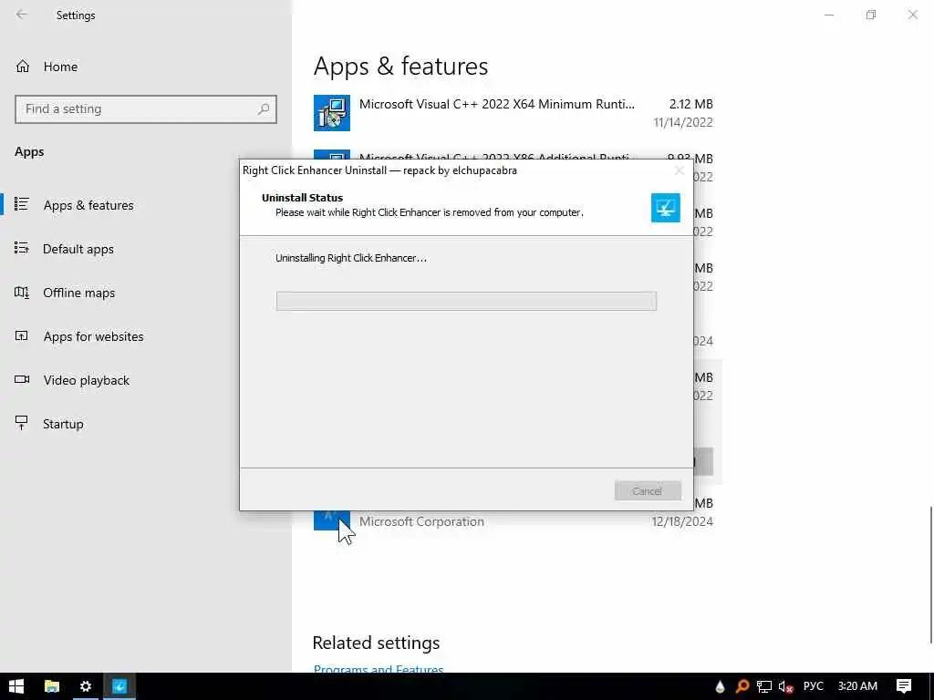Open Startup section
Image resolution: width=934 pixels, height=700 pixels.
[63, 424]
